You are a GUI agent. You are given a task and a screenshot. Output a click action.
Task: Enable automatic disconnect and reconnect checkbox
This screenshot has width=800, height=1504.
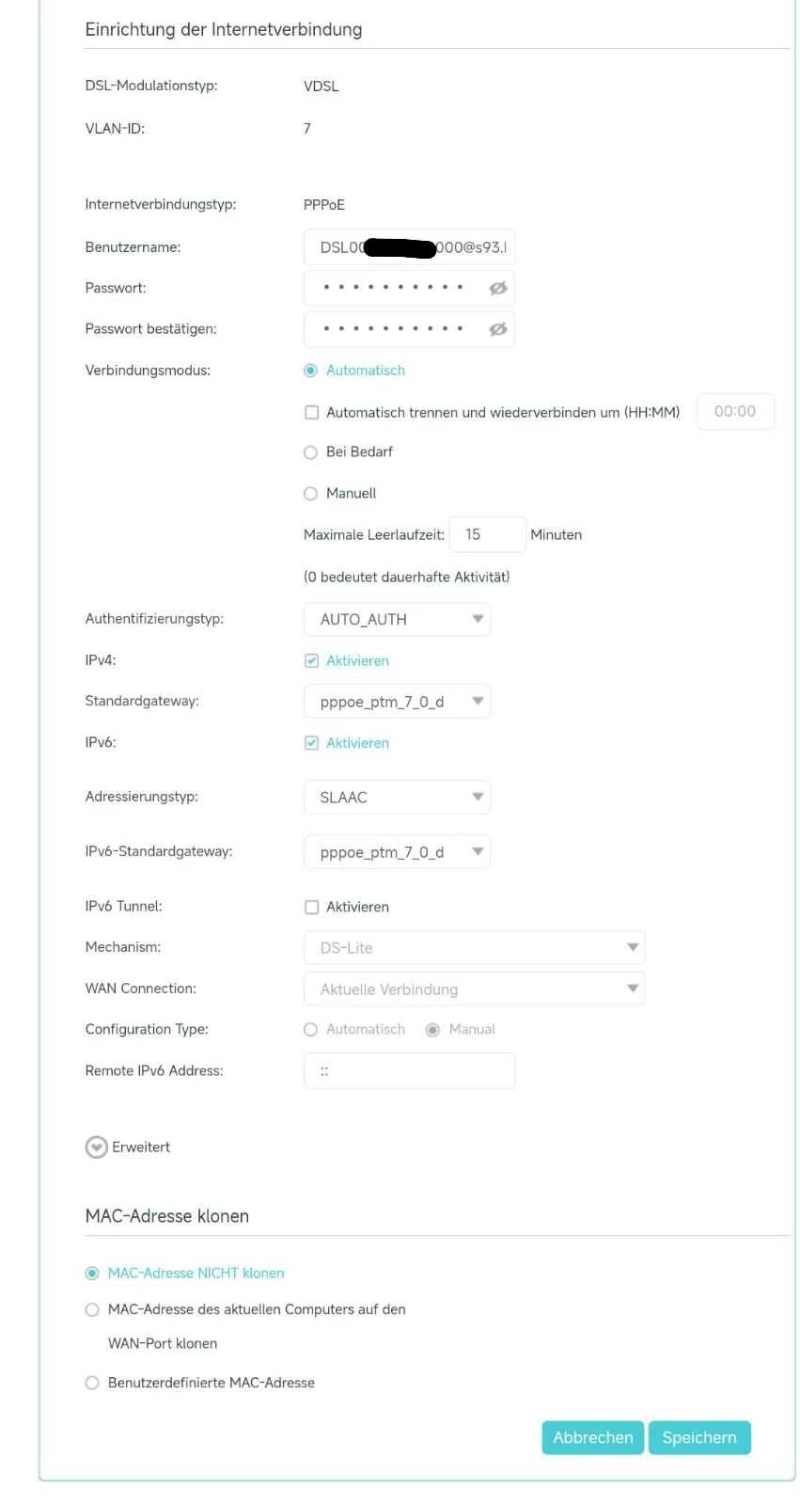[312, 413]
